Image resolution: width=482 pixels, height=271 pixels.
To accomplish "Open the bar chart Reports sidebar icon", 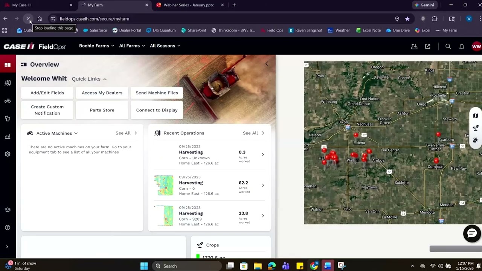I will coord(8,136).
